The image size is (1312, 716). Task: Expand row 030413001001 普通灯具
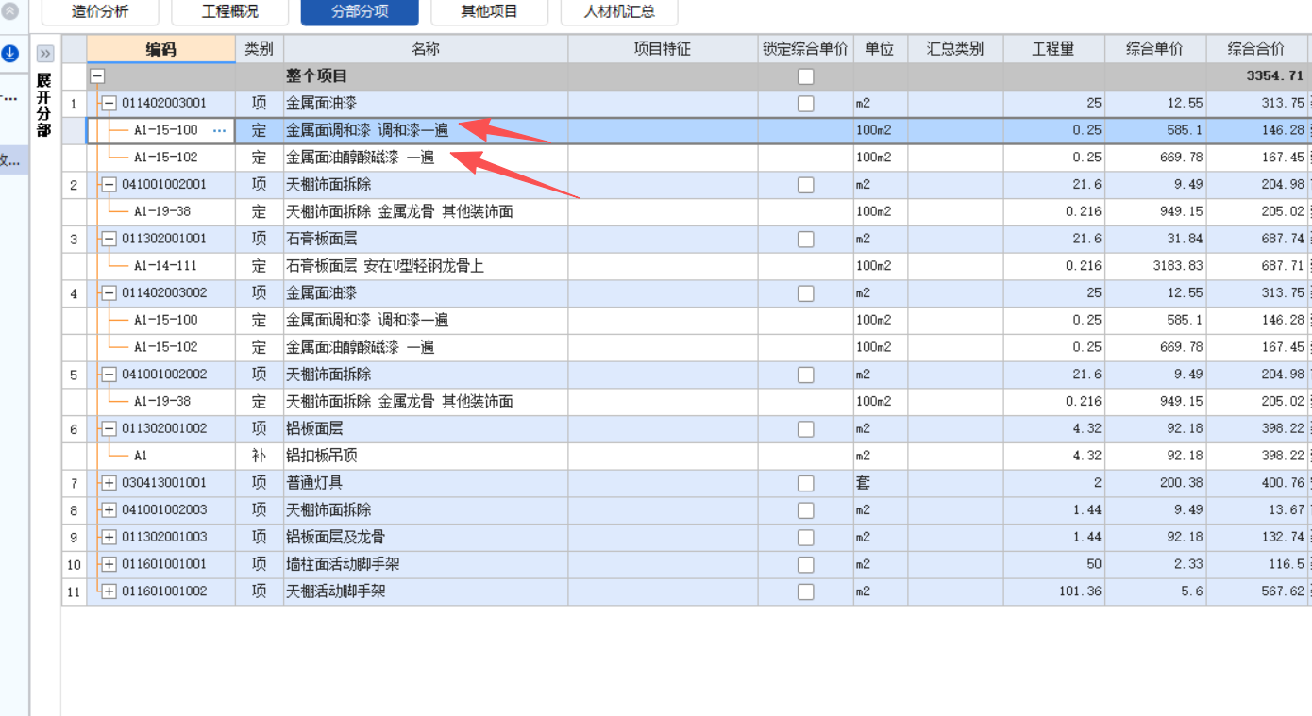(x=107, y=482)
